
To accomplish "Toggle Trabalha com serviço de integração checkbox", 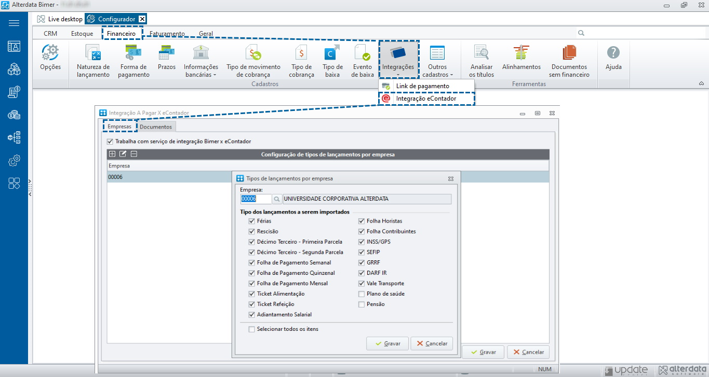I will click(110, 142).
